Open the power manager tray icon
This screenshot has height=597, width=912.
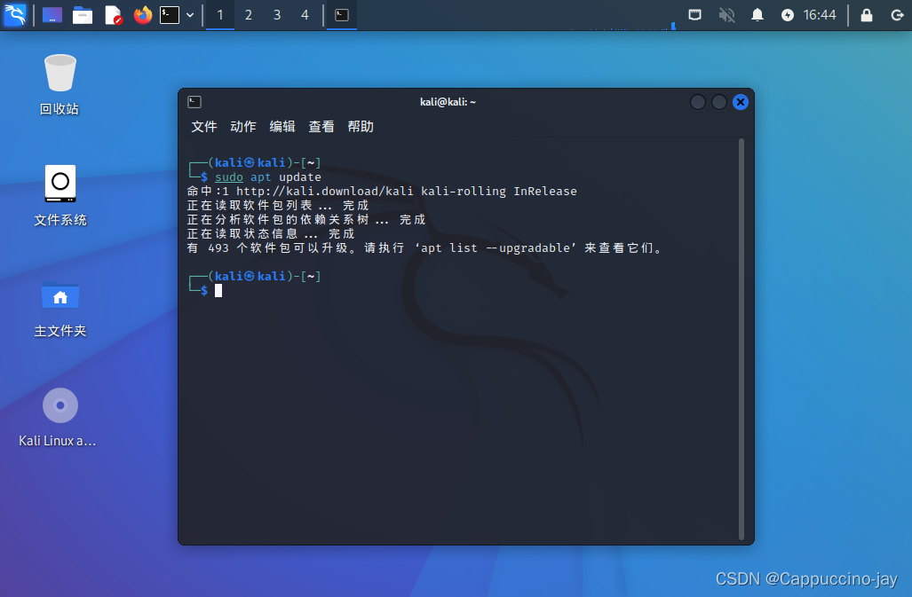[788, 15]
